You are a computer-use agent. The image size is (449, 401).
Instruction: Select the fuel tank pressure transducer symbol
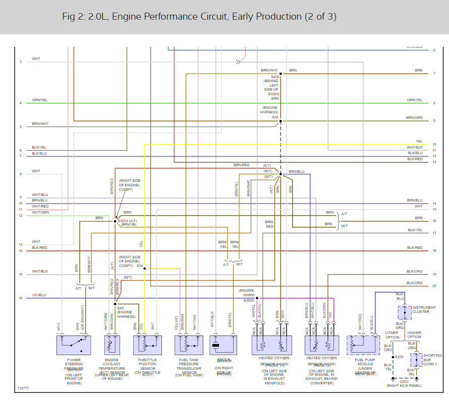coord(189,345)
